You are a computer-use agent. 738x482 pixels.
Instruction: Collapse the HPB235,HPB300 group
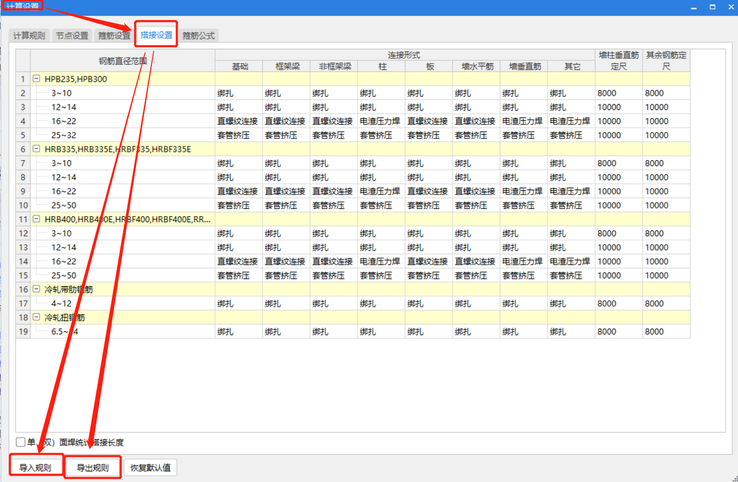tap(36, 79)
